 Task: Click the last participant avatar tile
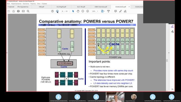tap(172, 97)
